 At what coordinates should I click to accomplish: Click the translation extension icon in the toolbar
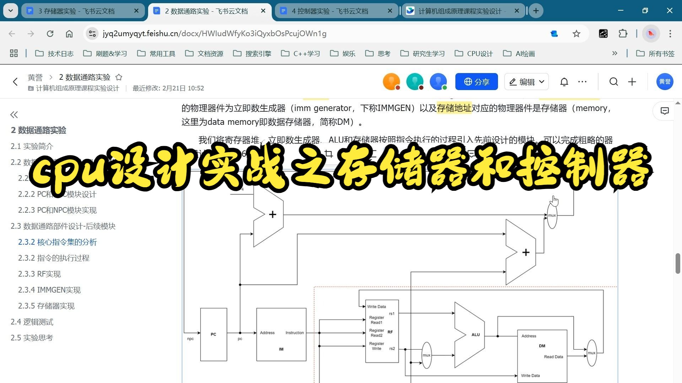pos(603,33)
